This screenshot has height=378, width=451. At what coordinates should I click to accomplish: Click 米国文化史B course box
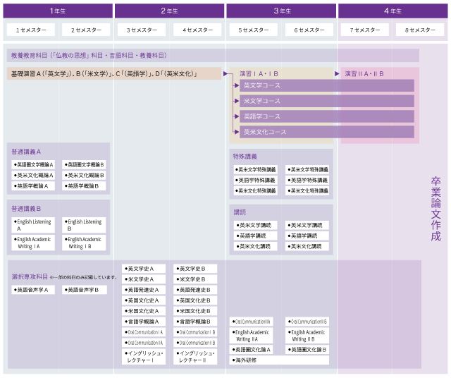tap(195, 311)
